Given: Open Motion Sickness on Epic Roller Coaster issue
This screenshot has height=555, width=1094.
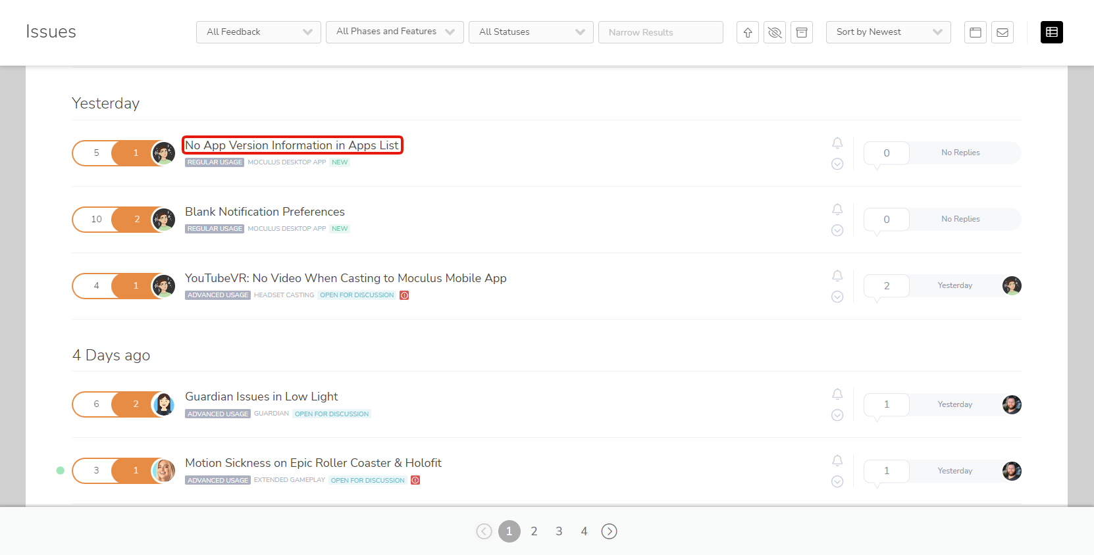Looking at the screenshot, I should pos(313,463).
